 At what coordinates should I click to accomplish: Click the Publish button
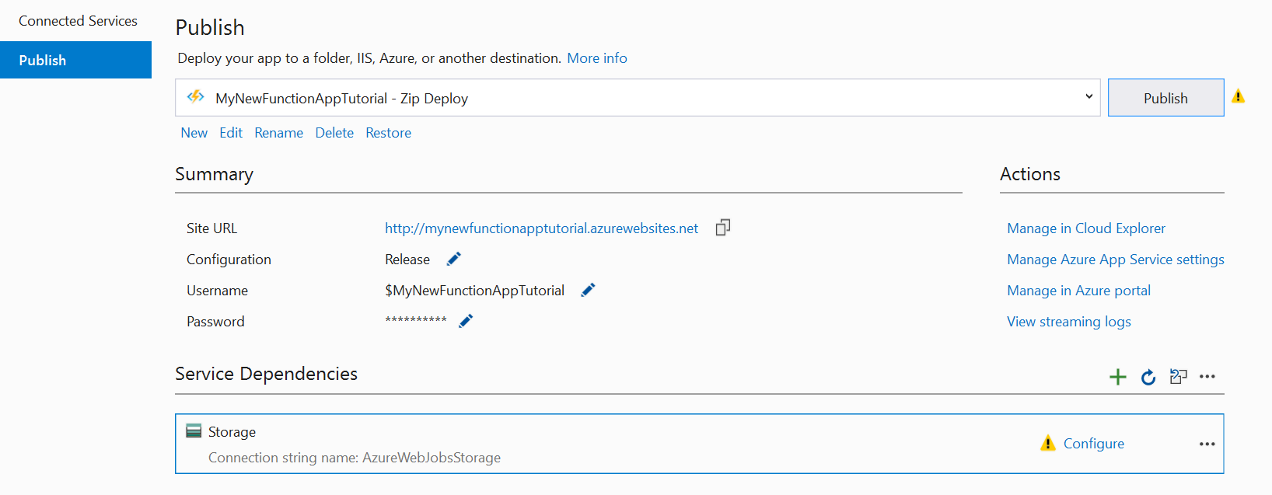click(x=1165, y=98)
